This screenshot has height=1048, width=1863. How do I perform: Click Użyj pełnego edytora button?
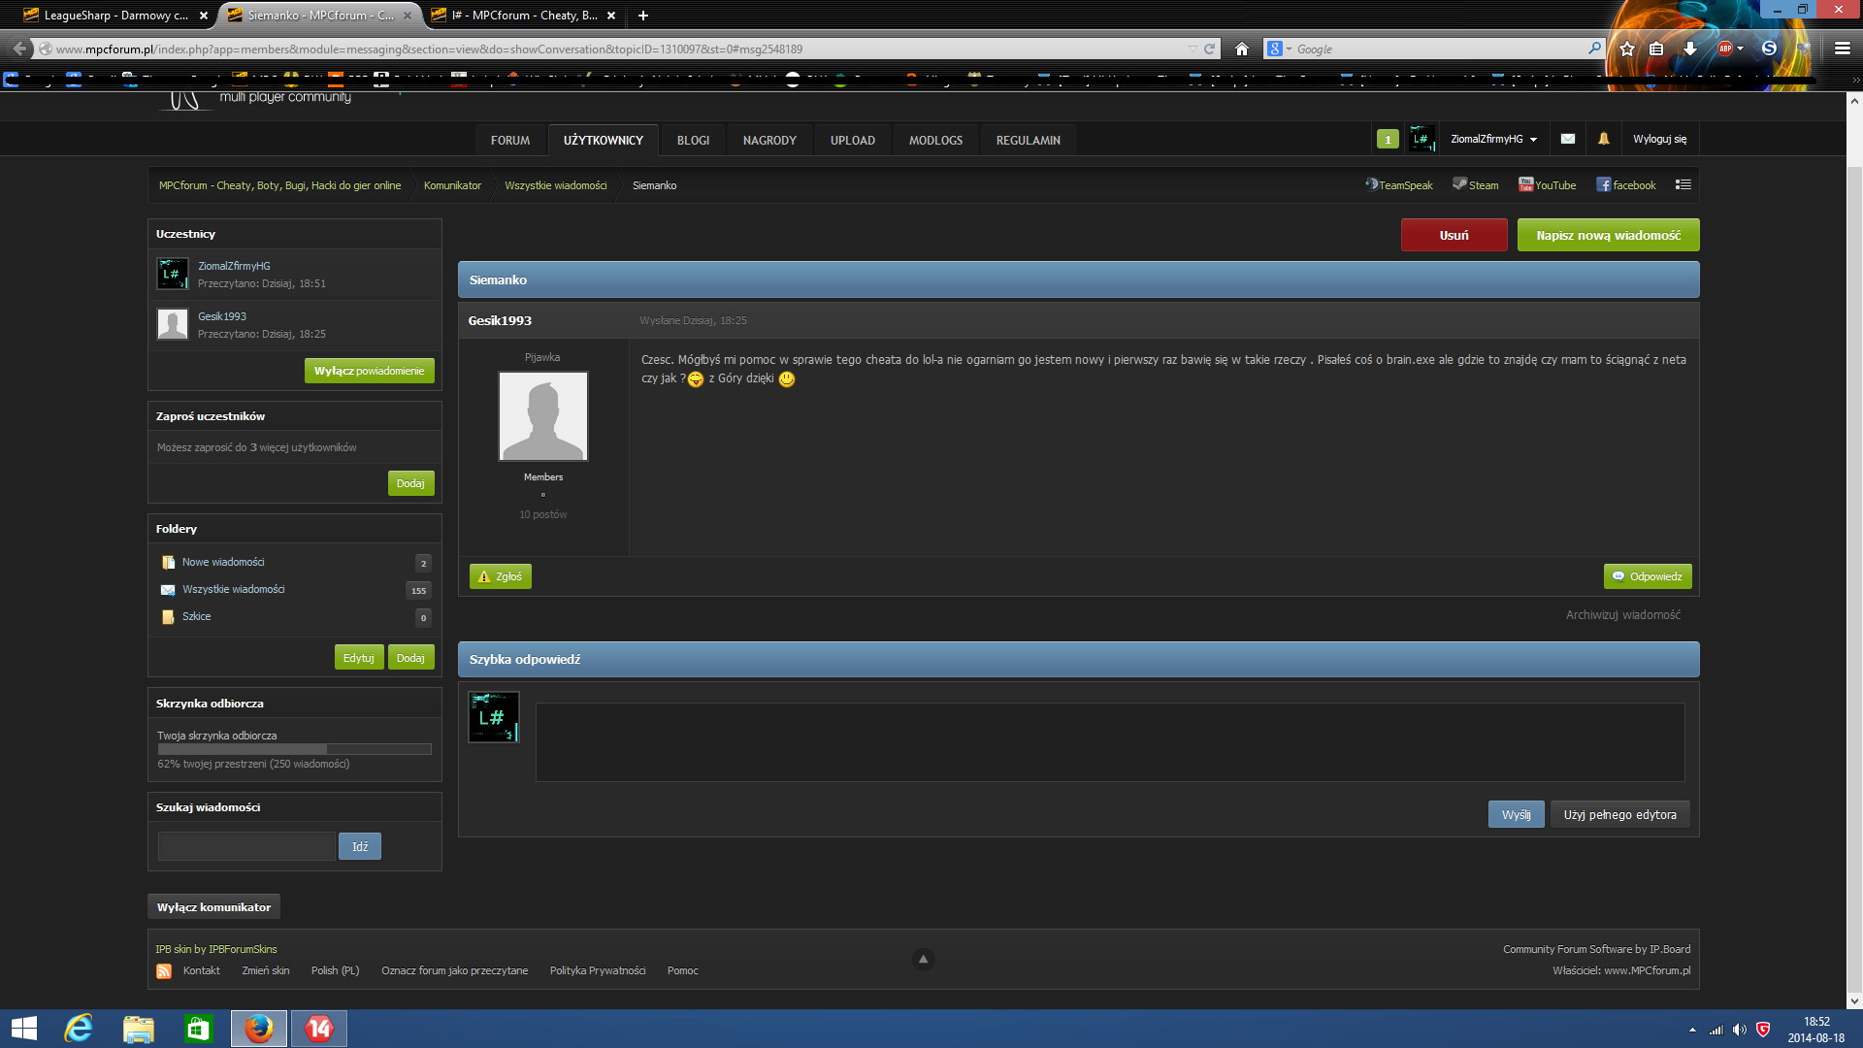coord(1619,814)
